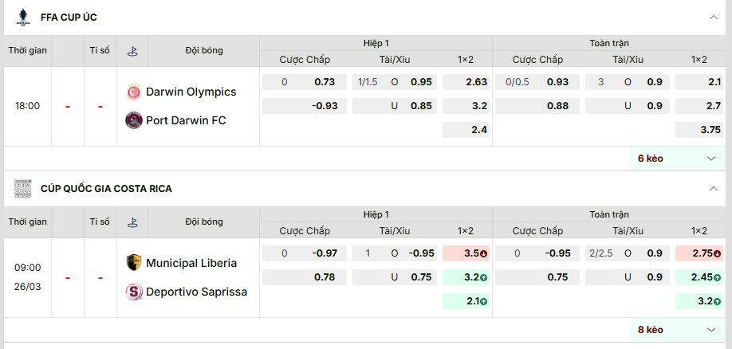Select Darwin Olympics first-half handicap odds 0.73
The width and height of the screenshot is (732, 349).
pyautogui.click(x=325, y=81)
